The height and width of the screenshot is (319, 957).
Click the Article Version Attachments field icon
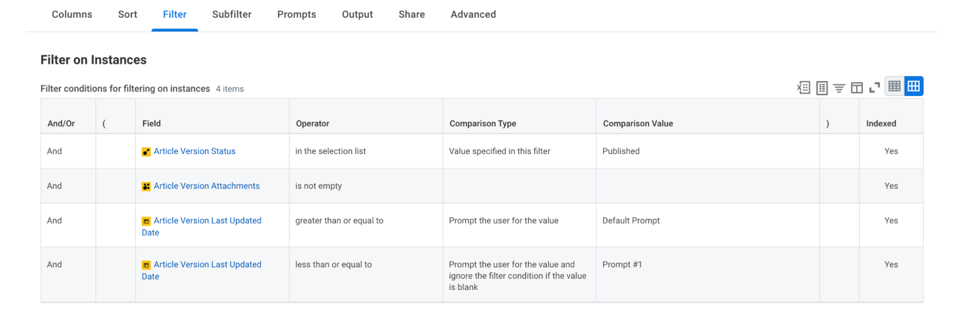pyautogui.click(x=146, y=187)
